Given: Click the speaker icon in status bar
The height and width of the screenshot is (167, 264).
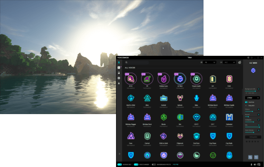Looking at the screenshot, I should (255, 165).
